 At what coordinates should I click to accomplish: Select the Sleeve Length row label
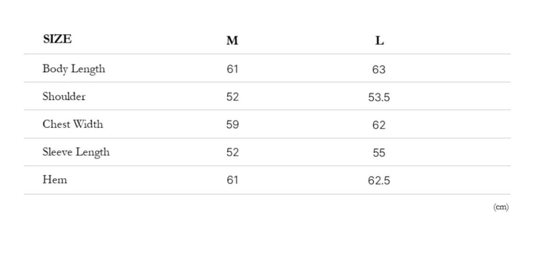[76, 152]
